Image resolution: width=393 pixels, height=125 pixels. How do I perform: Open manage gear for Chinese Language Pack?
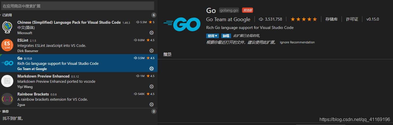point(151,33)
